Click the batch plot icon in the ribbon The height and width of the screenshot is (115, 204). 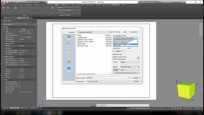tap(8, 8)
